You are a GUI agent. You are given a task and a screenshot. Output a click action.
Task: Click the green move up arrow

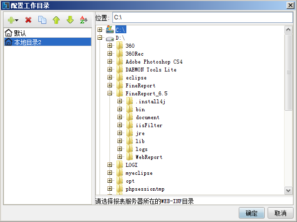point(56,20)
